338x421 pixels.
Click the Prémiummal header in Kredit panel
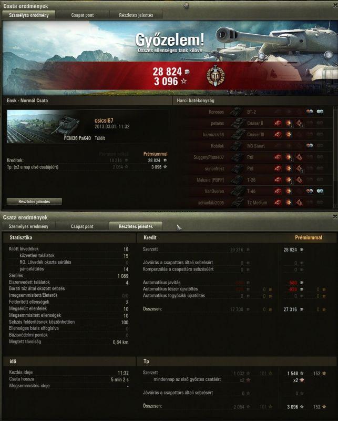(x=309, y=237)
